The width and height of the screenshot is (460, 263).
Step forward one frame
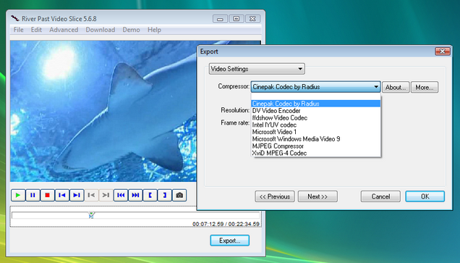click(77, 195)
